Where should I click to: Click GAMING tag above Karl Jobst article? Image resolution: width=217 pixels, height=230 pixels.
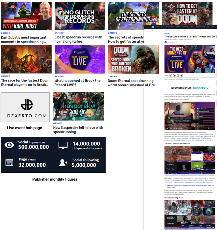[5, 33]
